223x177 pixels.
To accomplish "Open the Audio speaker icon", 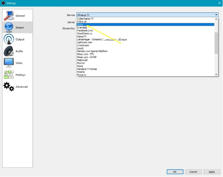I will [x=9, y=51].
